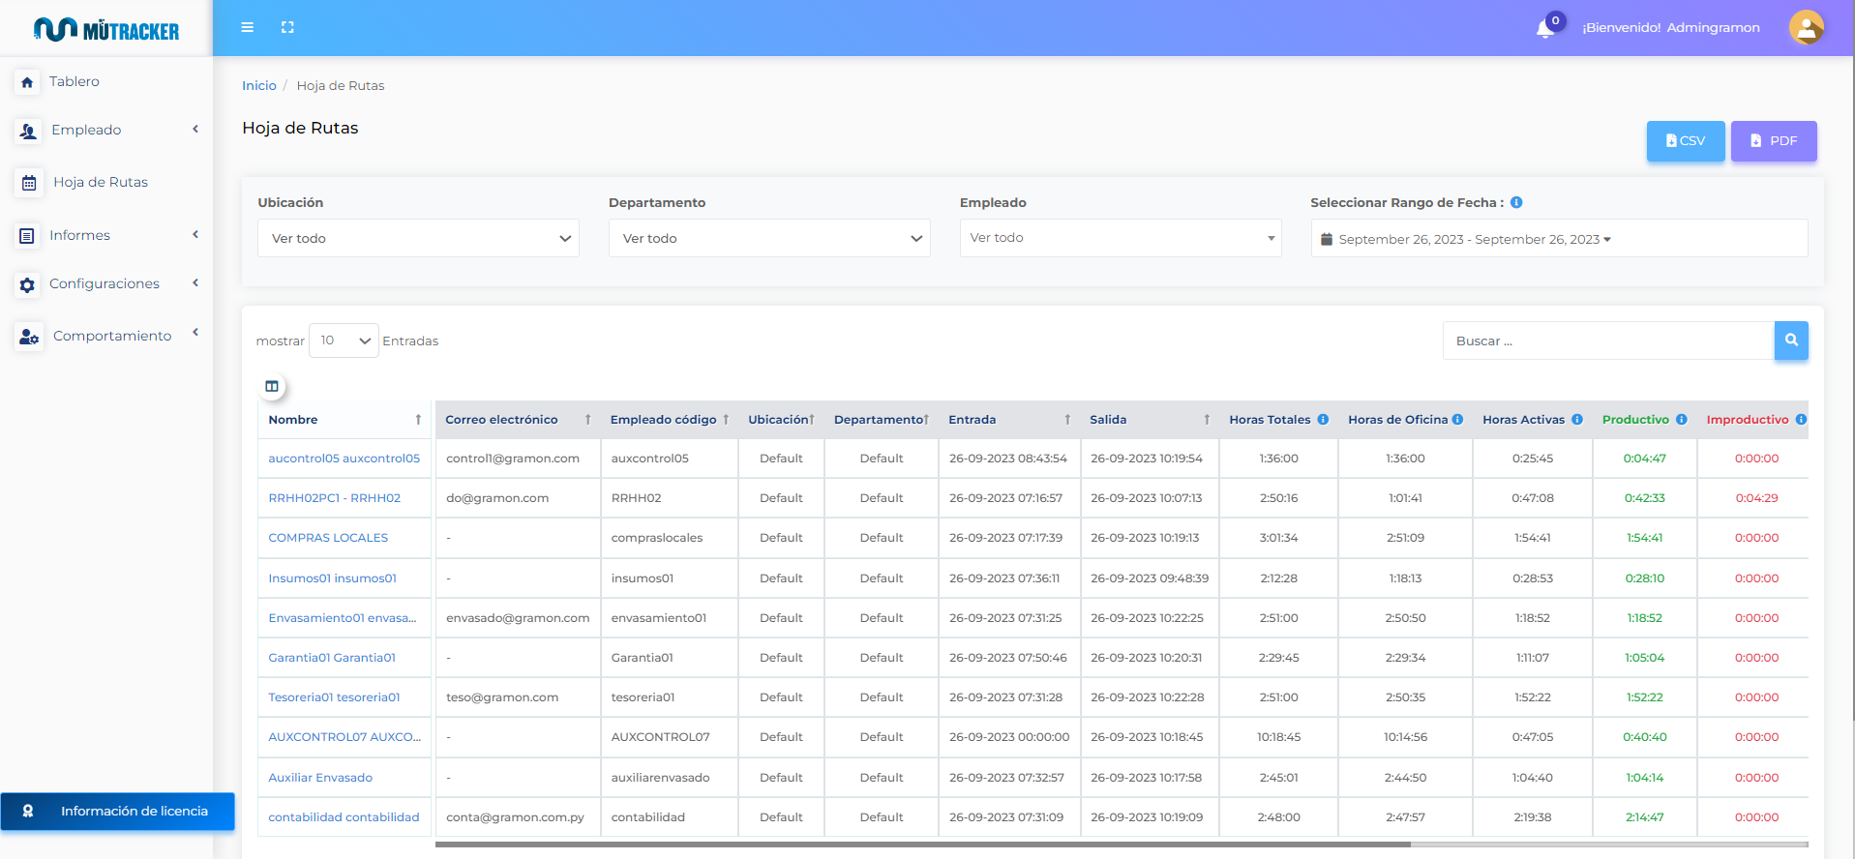1855x859 pixels.
Task: Click the user avatar icon
Action: [x=1806, y=27]
